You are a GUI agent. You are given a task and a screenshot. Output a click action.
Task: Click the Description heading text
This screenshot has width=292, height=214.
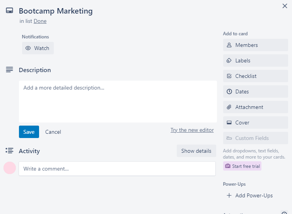(35, 70)
